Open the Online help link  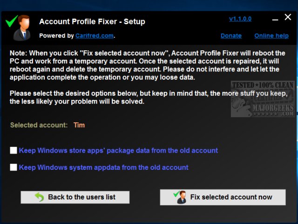[x=271, y=35]
